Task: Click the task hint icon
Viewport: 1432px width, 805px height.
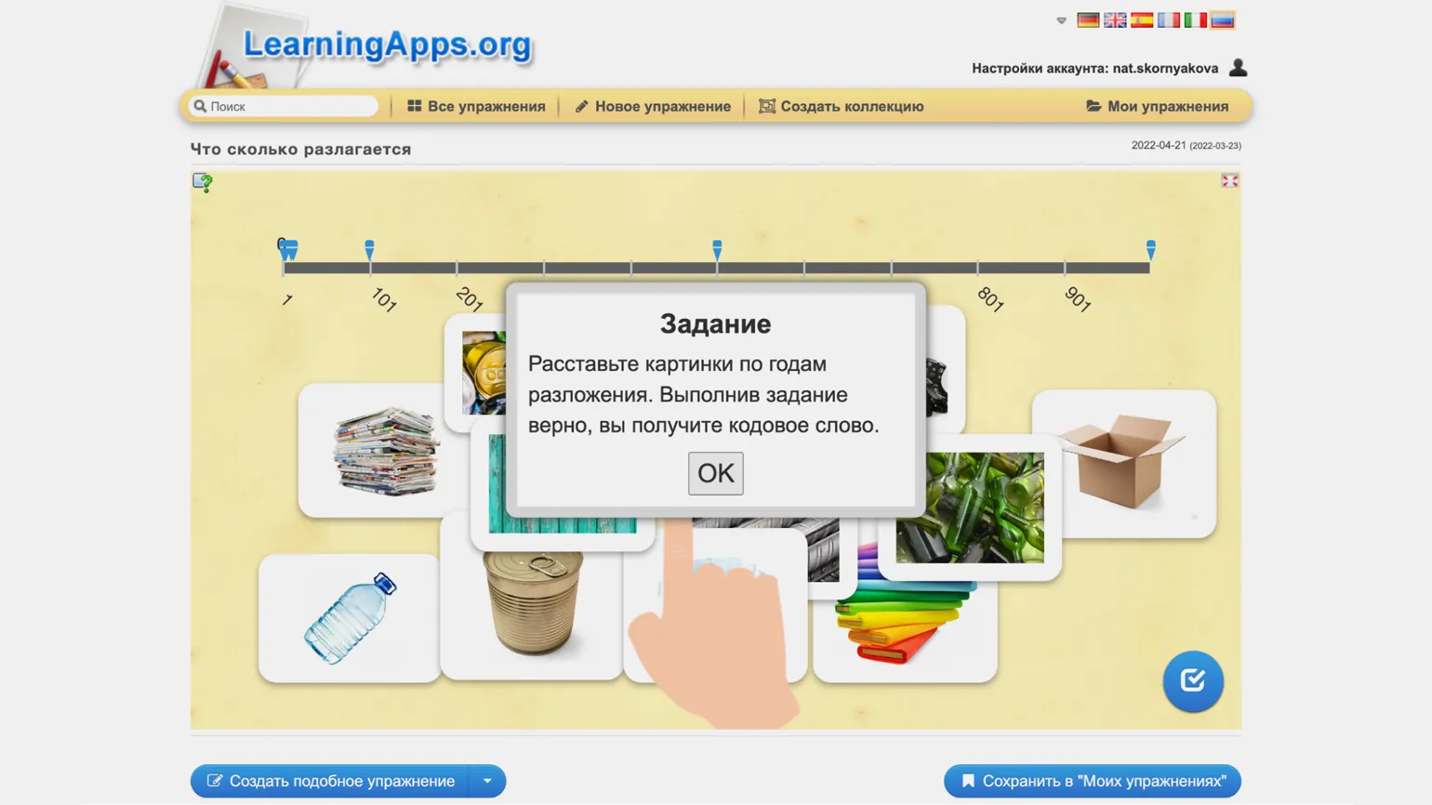Action: 202,182
